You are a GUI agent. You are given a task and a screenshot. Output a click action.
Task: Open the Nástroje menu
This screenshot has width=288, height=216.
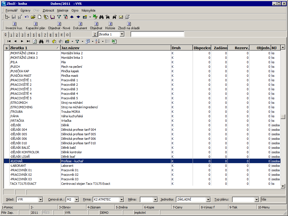[62, 10]
